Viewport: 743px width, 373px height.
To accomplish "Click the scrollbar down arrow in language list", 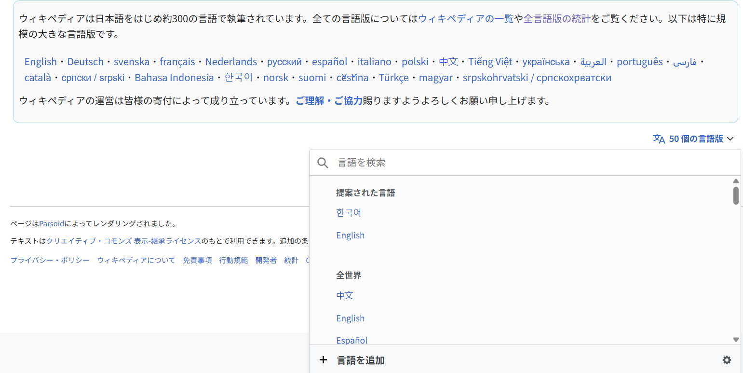I will tap(736, 340).
